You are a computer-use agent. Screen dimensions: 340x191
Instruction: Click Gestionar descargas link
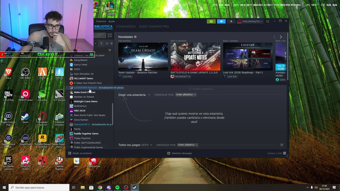pos(182,153)
